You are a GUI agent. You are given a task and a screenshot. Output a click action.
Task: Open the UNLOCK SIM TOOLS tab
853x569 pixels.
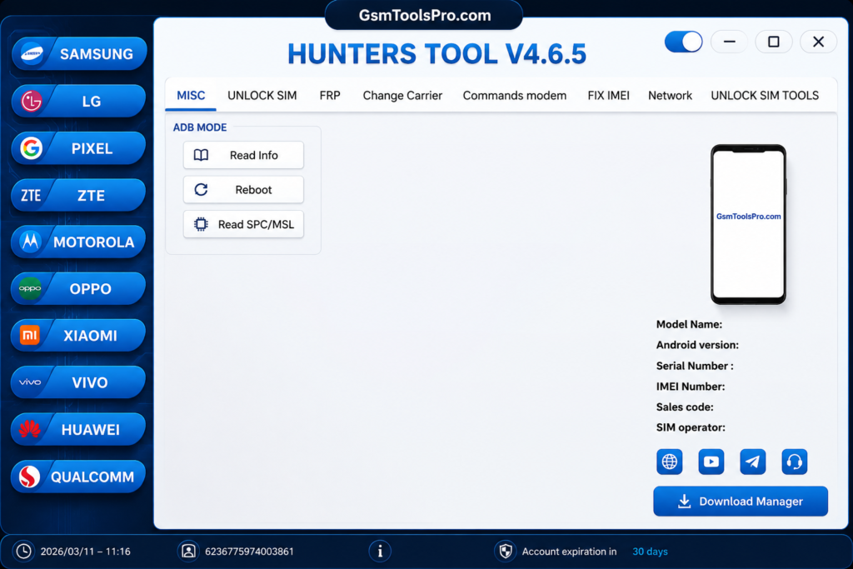765,96
